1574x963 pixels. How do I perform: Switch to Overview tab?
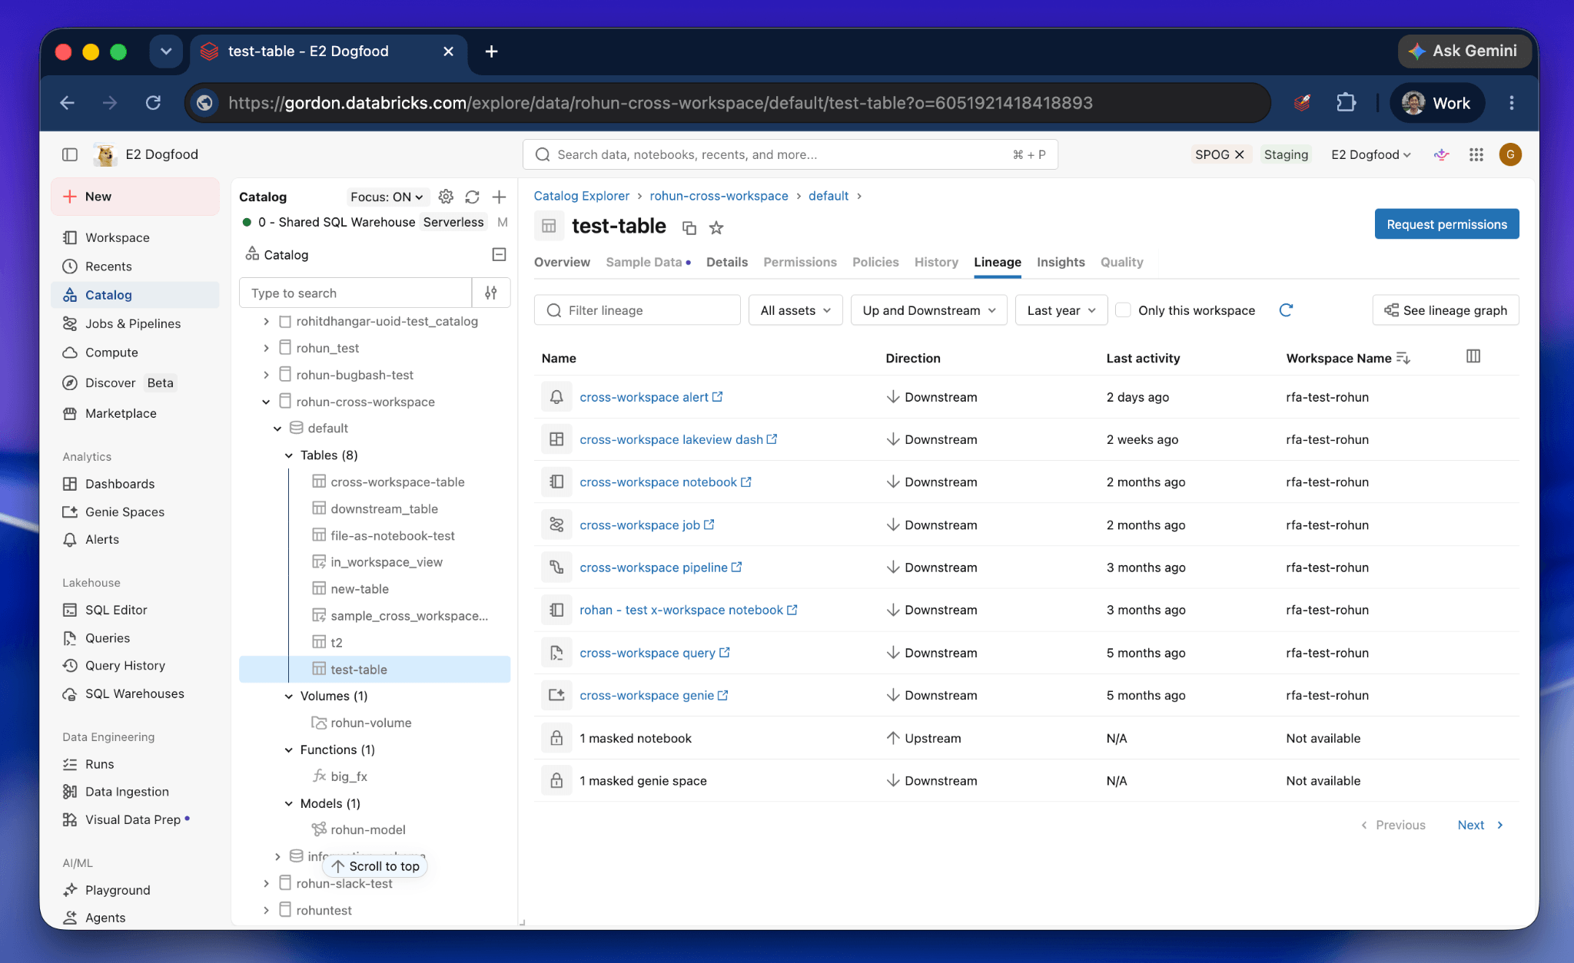[562, 262]
